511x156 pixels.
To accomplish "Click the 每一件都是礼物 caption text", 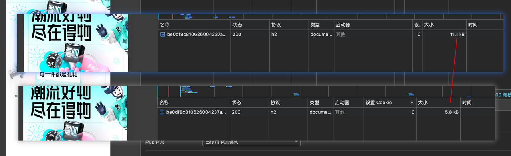I will [x=58, y=74].
